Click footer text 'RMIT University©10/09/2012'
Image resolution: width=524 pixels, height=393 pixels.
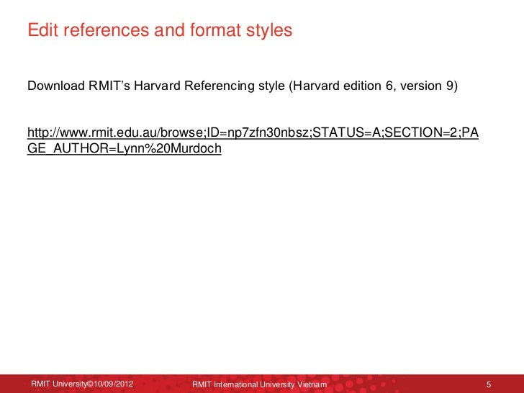pyautogui.click(x=82, y=384)
